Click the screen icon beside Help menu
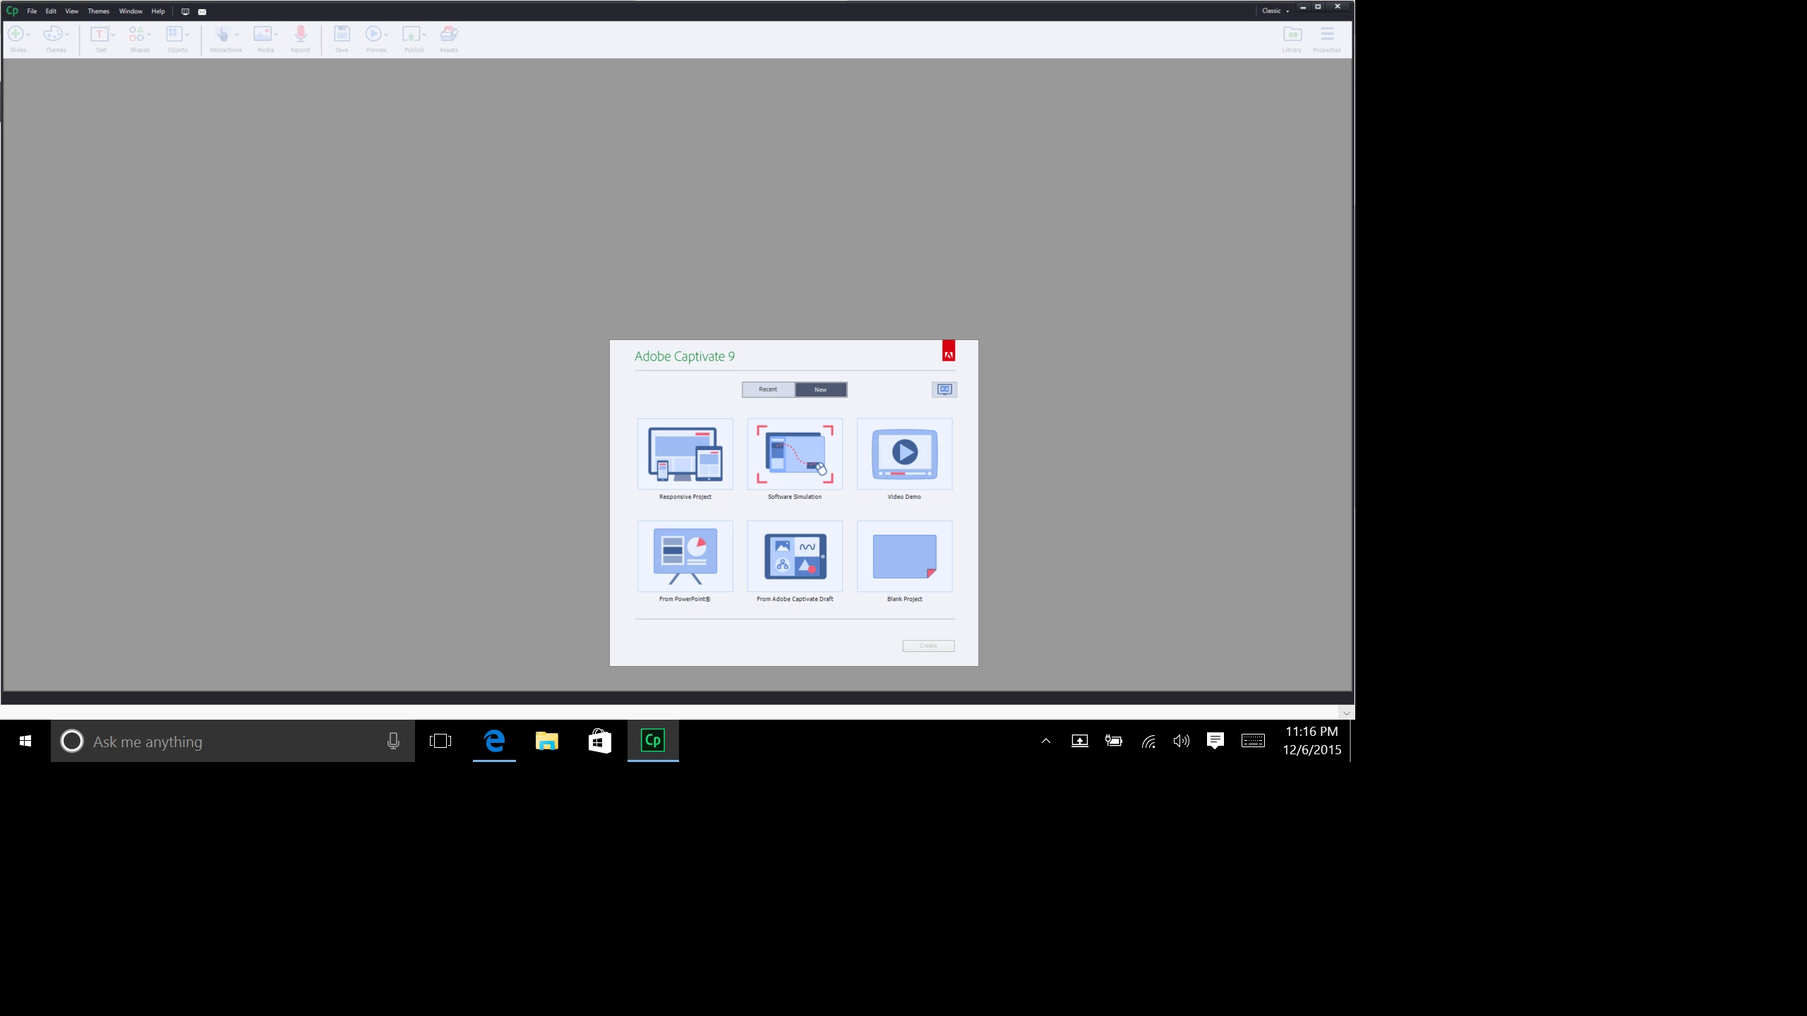The height and width of the screenshot is (1016, 1807). coord(186,11)
